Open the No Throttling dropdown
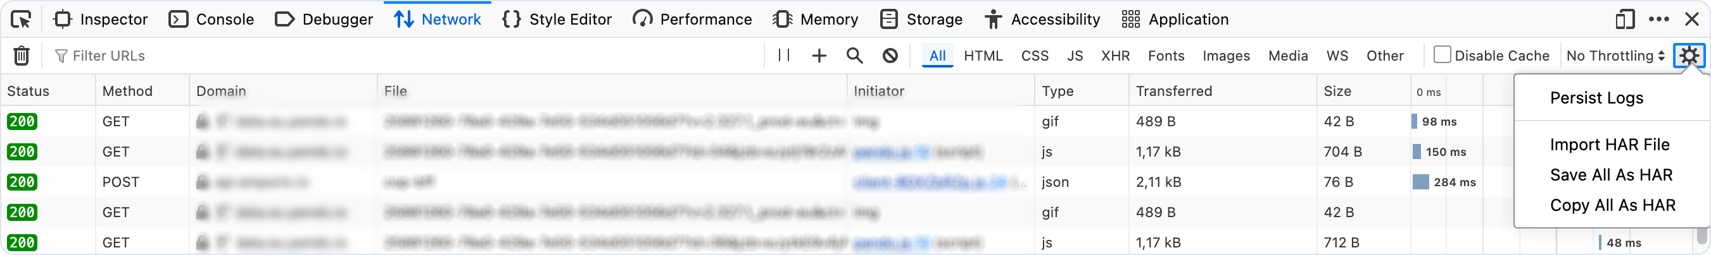Image resolution: width=1711 pixels, height=255 pixels. coord(1615,56)
